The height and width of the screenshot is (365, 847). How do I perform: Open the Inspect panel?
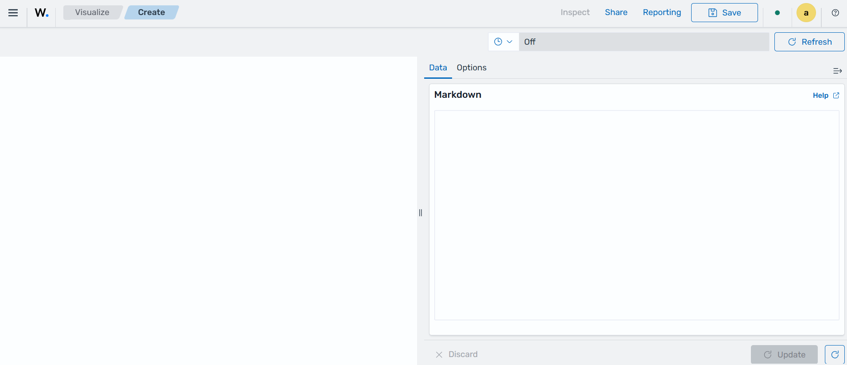pyautogui.click(x=575, y=12)
